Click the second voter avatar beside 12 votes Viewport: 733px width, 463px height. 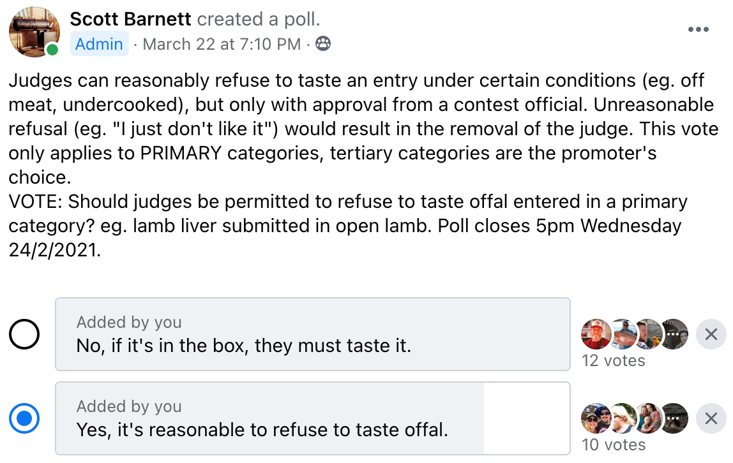click(623, 334)
